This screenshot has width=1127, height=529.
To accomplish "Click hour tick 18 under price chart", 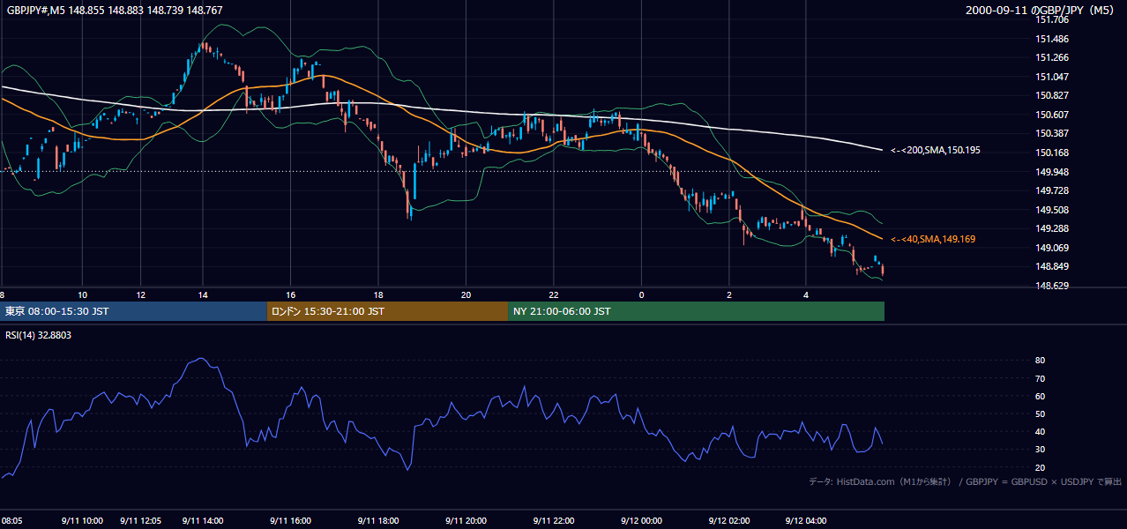I will click(378, 294).
